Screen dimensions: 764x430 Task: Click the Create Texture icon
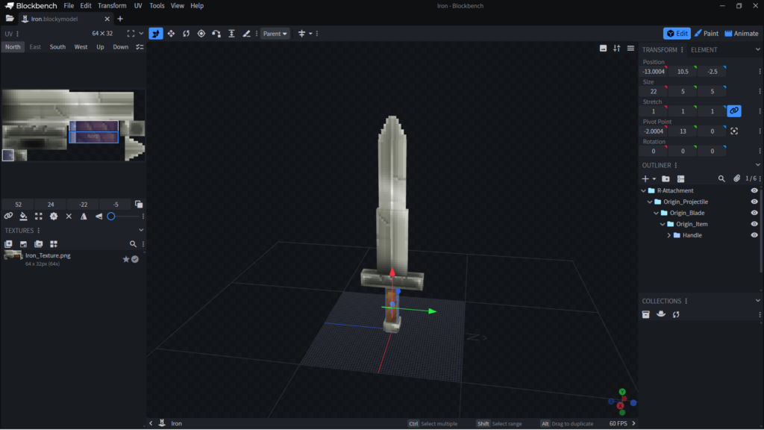(x=8, y=244)
